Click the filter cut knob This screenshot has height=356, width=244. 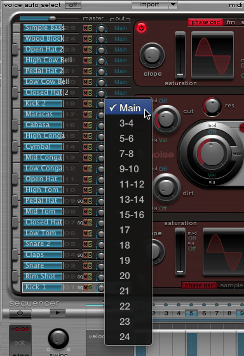click(166, 120)
